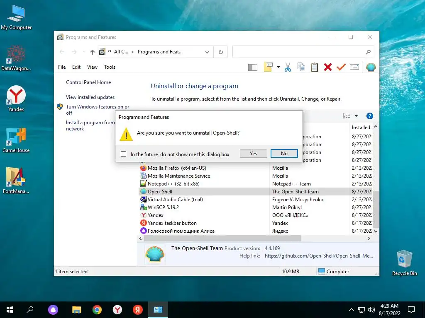Select the Open-Shell program row
The height and width of the screenshot is (318, 425).
point(256,191)
